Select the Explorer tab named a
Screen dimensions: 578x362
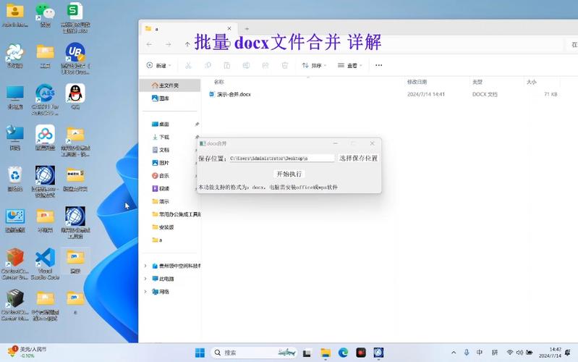pyautogui.click(x=189, y=29)
